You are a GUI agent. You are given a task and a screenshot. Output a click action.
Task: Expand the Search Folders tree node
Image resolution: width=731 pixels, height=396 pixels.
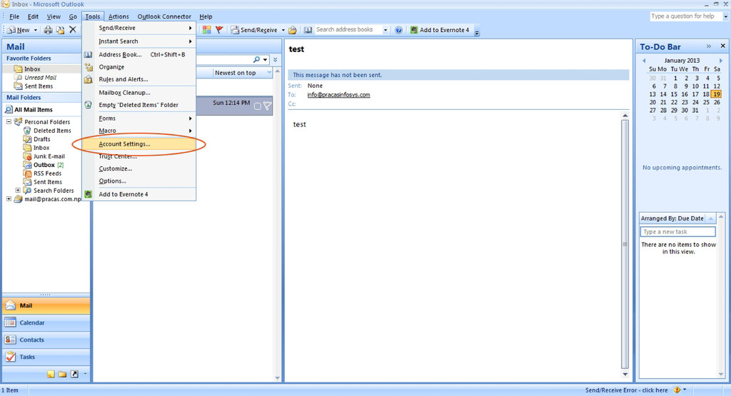(18, 190)
